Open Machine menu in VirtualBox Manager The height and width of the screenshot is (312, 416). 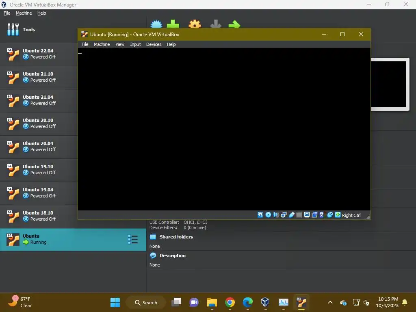pyautogui.click(x=24, y=13)
